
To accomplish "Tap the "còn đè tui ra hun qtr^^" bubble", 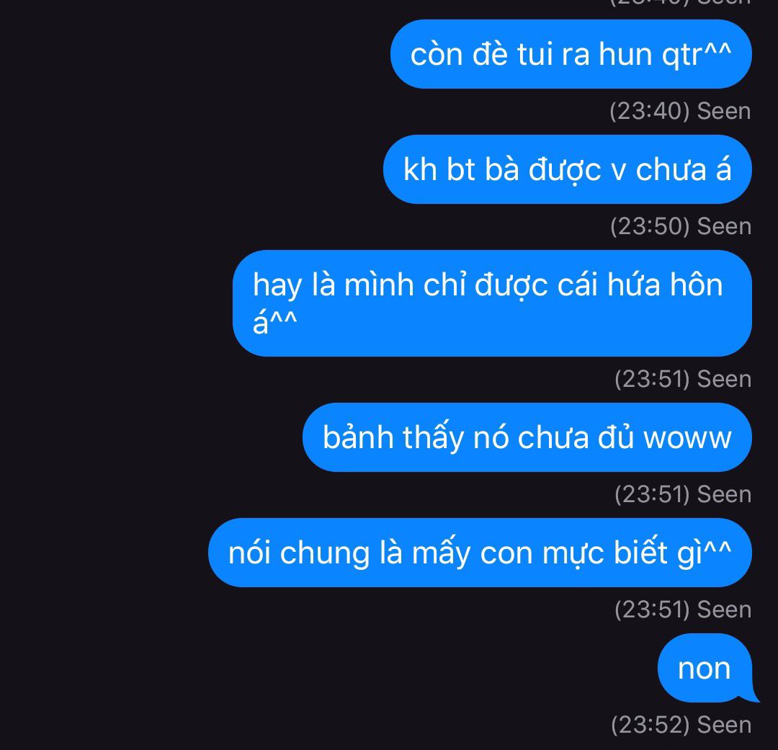I will 571,54.
